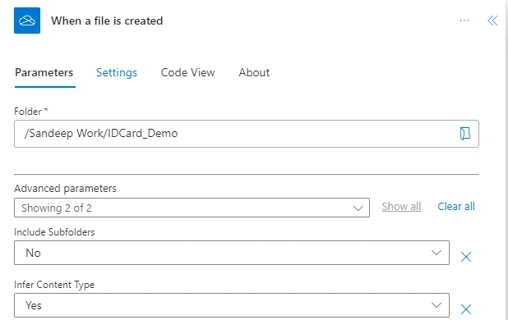Open the 'Showing 2 of 2' dropdown
Viewport: 508px width, 320px height.
[x=192, y=208]
